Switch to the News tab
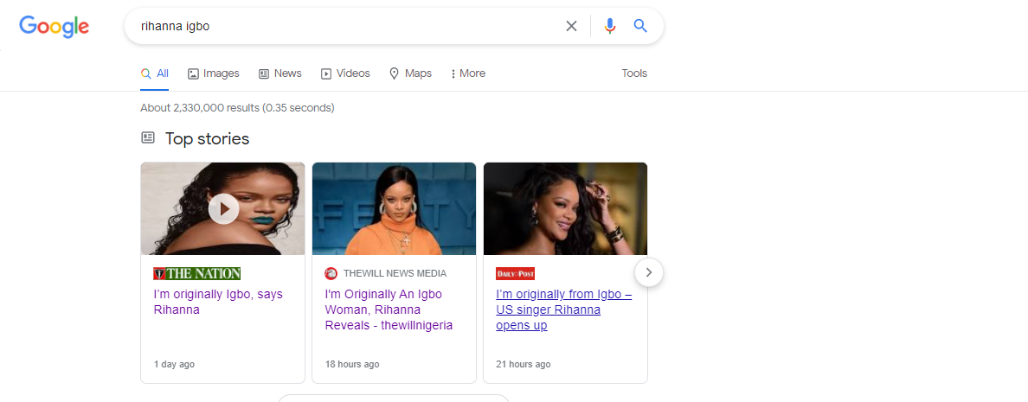The width and height of the screenshot is (1028, 402). (x=280, y=73)
